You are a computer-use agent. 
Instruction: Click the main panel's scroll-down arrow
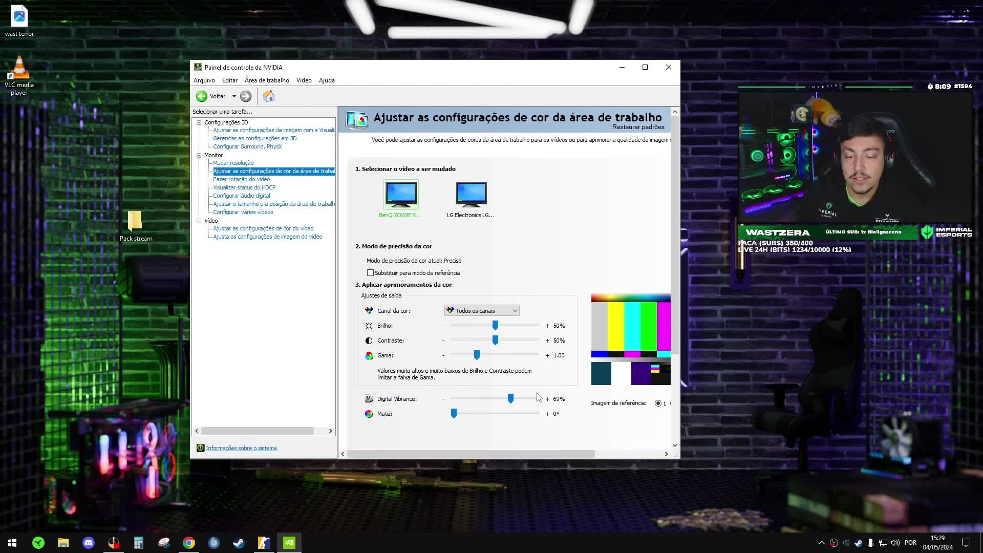pos(675,445)
